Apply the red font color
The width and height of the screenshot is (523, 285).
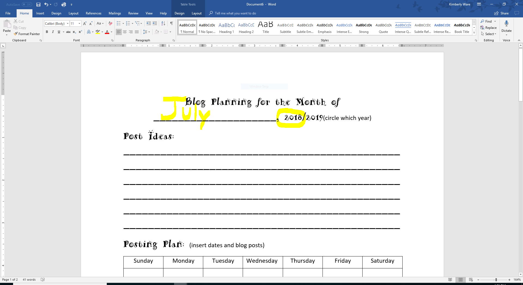coord(107,32)
